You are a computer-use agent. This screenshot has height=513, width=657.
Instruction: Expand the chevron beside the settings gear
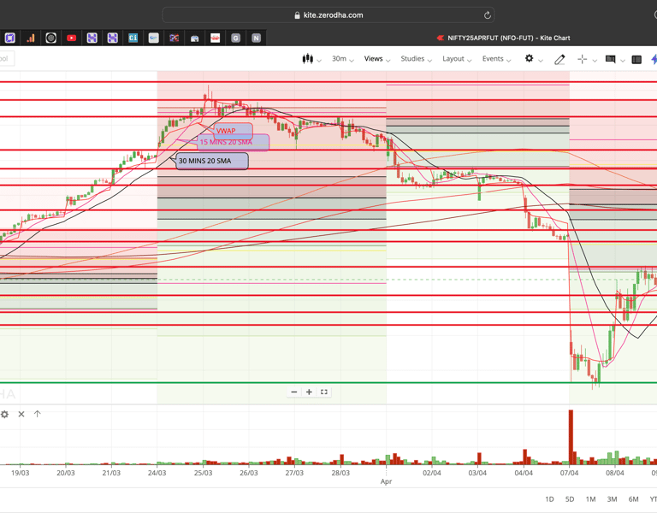click(x=541, y=61)
